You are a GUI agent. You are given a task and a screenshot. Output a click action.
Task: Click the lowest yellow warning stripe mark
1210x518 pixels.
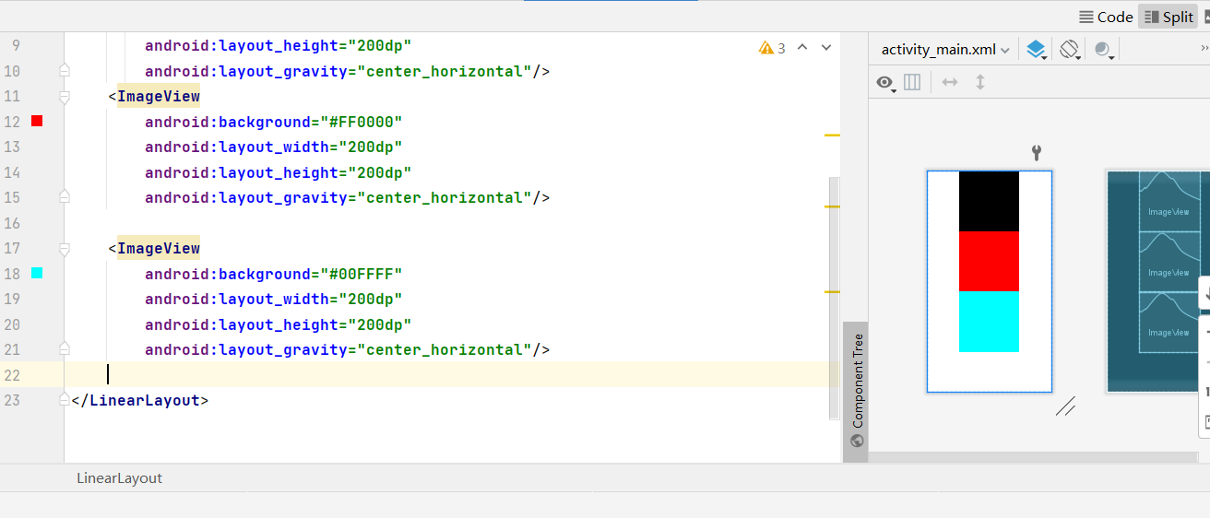tap(832, 291)
